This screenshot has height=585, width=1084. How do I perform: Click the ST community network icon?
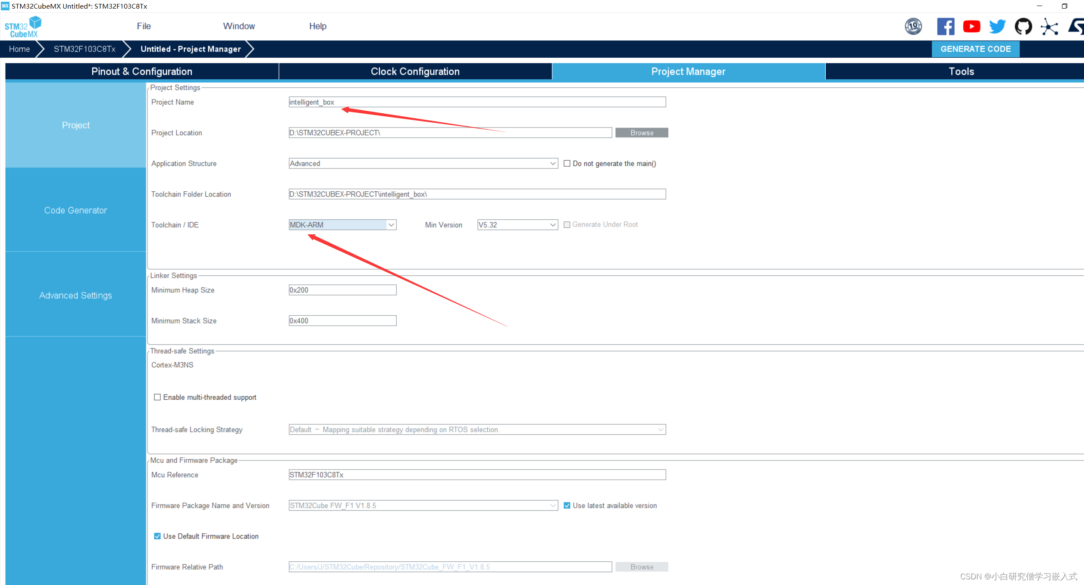coord(1049,27)
